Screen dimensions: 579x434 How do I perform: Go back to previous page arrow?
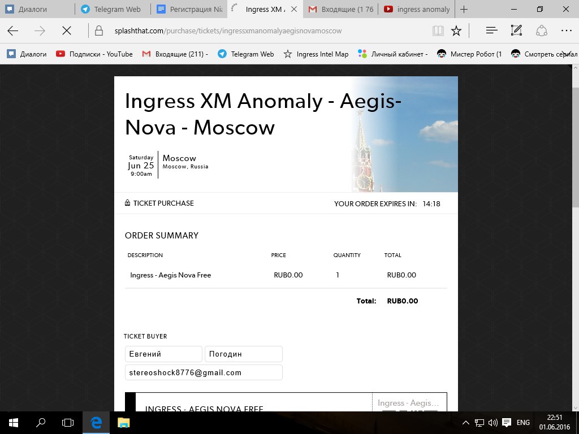[13, 31]
